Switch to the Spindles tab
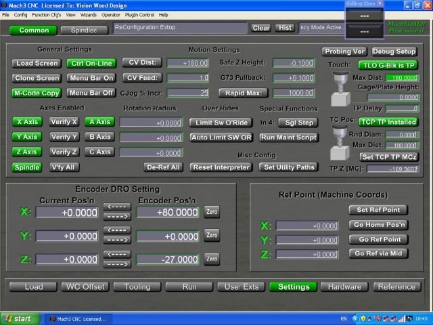 tap(84, 30)
